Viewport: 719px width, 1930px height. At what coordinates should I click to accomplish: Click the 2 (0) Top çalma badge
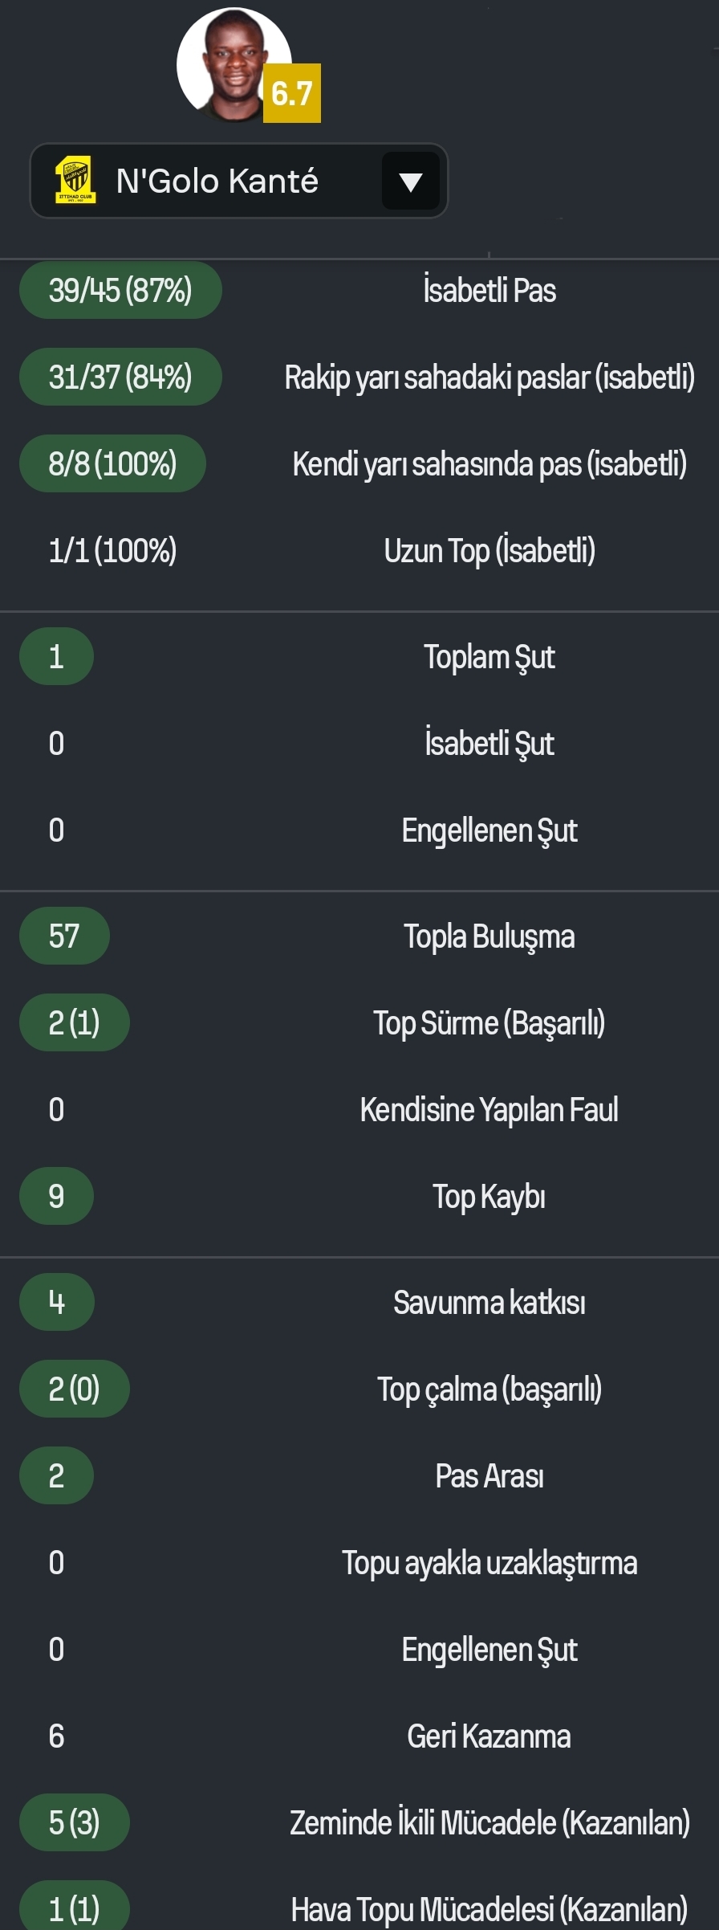click(x=74, y=1389)
